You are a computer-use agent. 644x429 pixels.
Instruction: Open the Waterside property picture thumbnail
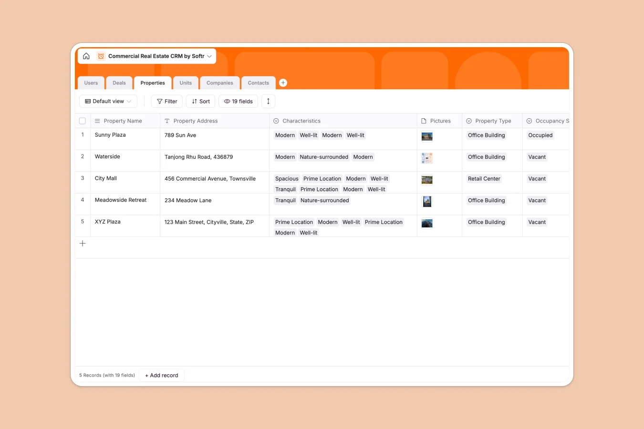(x=426, y=157)
